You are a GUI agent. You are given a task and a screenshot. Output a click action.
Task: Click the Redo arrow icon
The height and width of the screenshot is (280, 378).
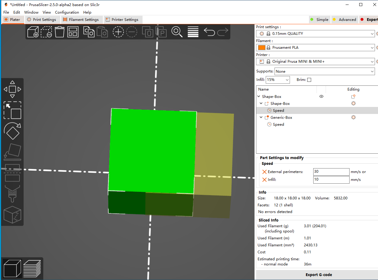[x=223, y=32]
